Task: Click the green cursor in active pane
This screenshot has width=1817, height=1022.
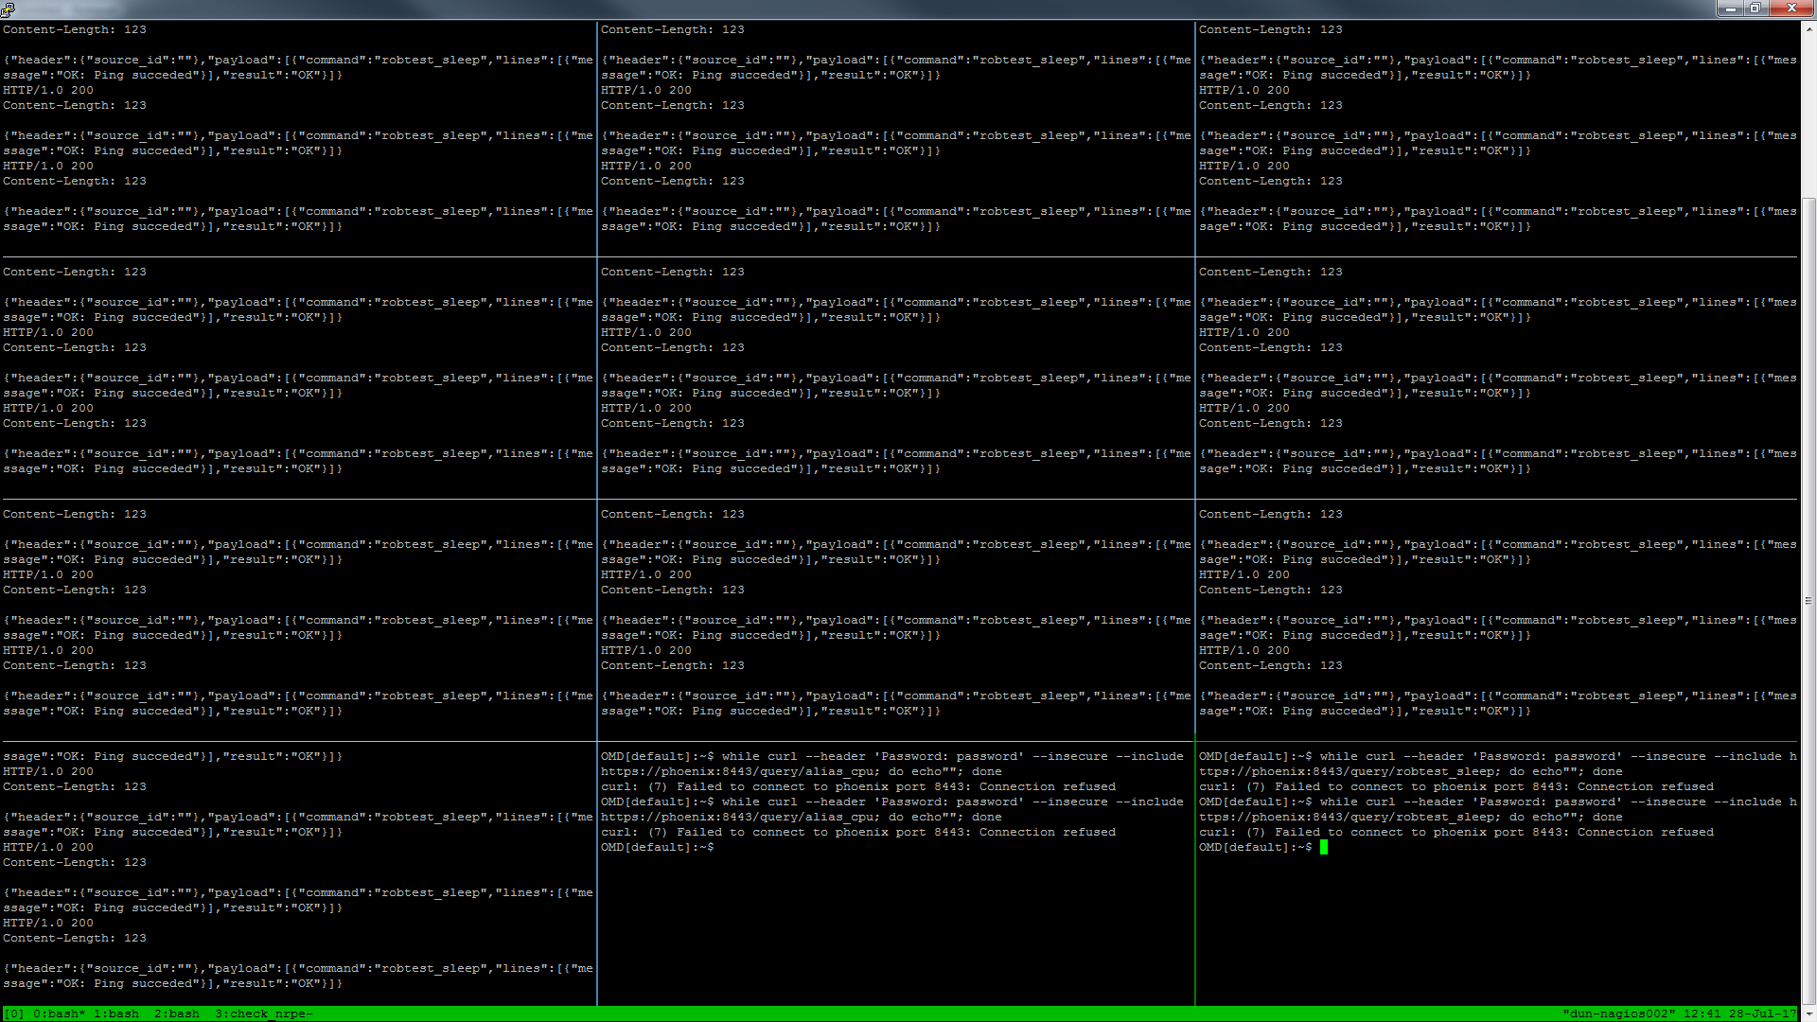Action: point(1324,847)
